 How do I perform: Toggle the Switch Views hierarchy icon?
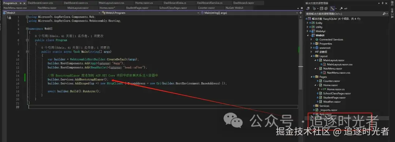click(332, 8)
